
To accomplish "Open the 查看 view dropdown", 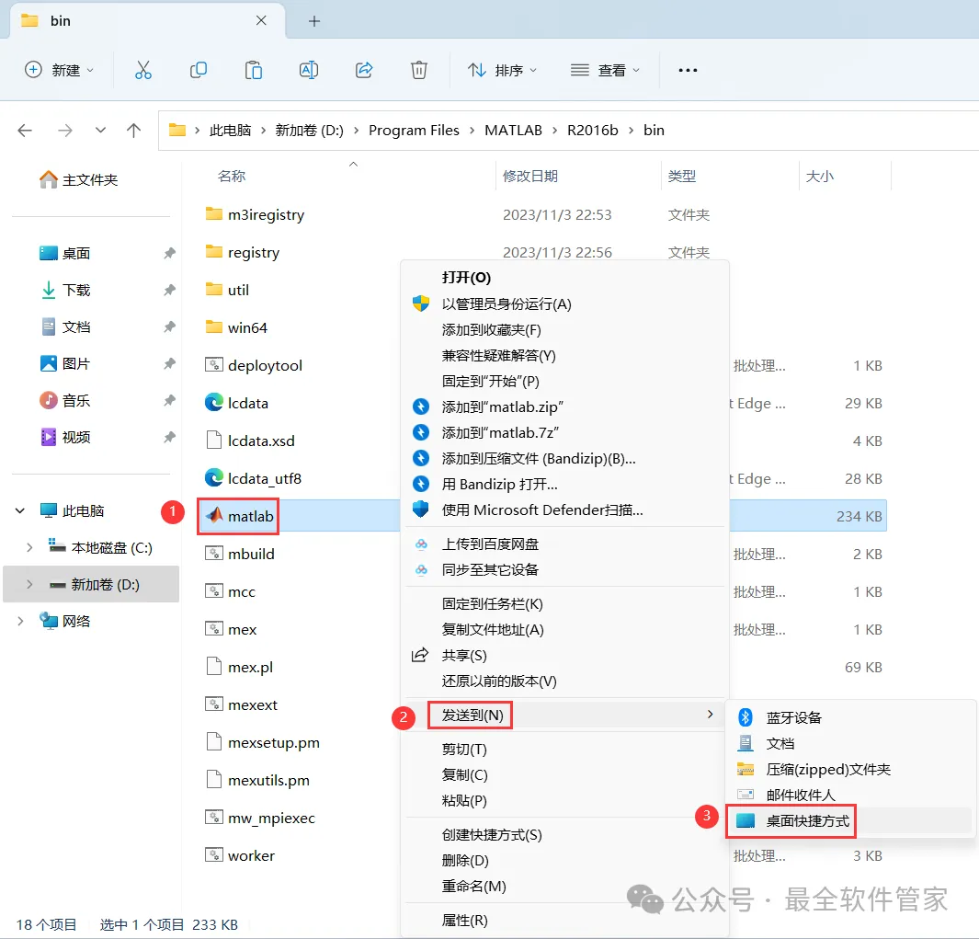I will click(605, 70).
